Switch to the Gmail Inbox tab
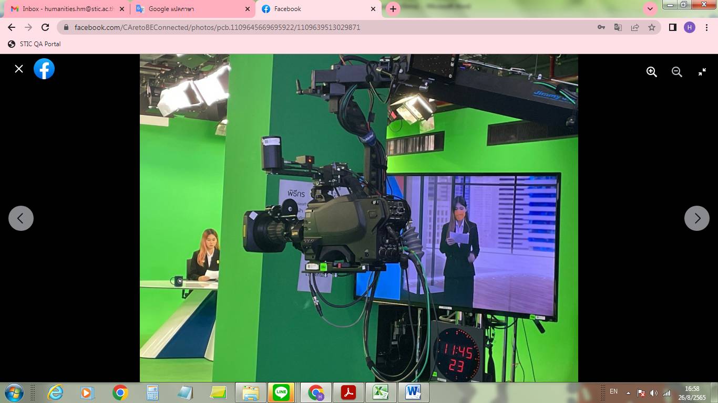 click(x=66, y=9)
